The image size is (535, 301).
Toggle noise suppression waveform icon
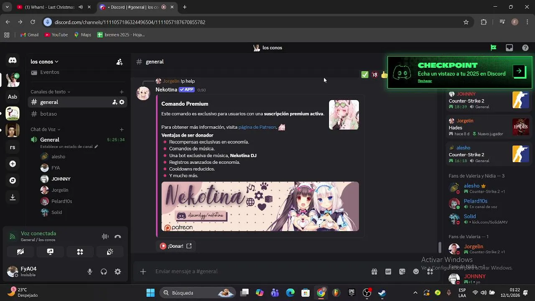[x=105, y=237]
